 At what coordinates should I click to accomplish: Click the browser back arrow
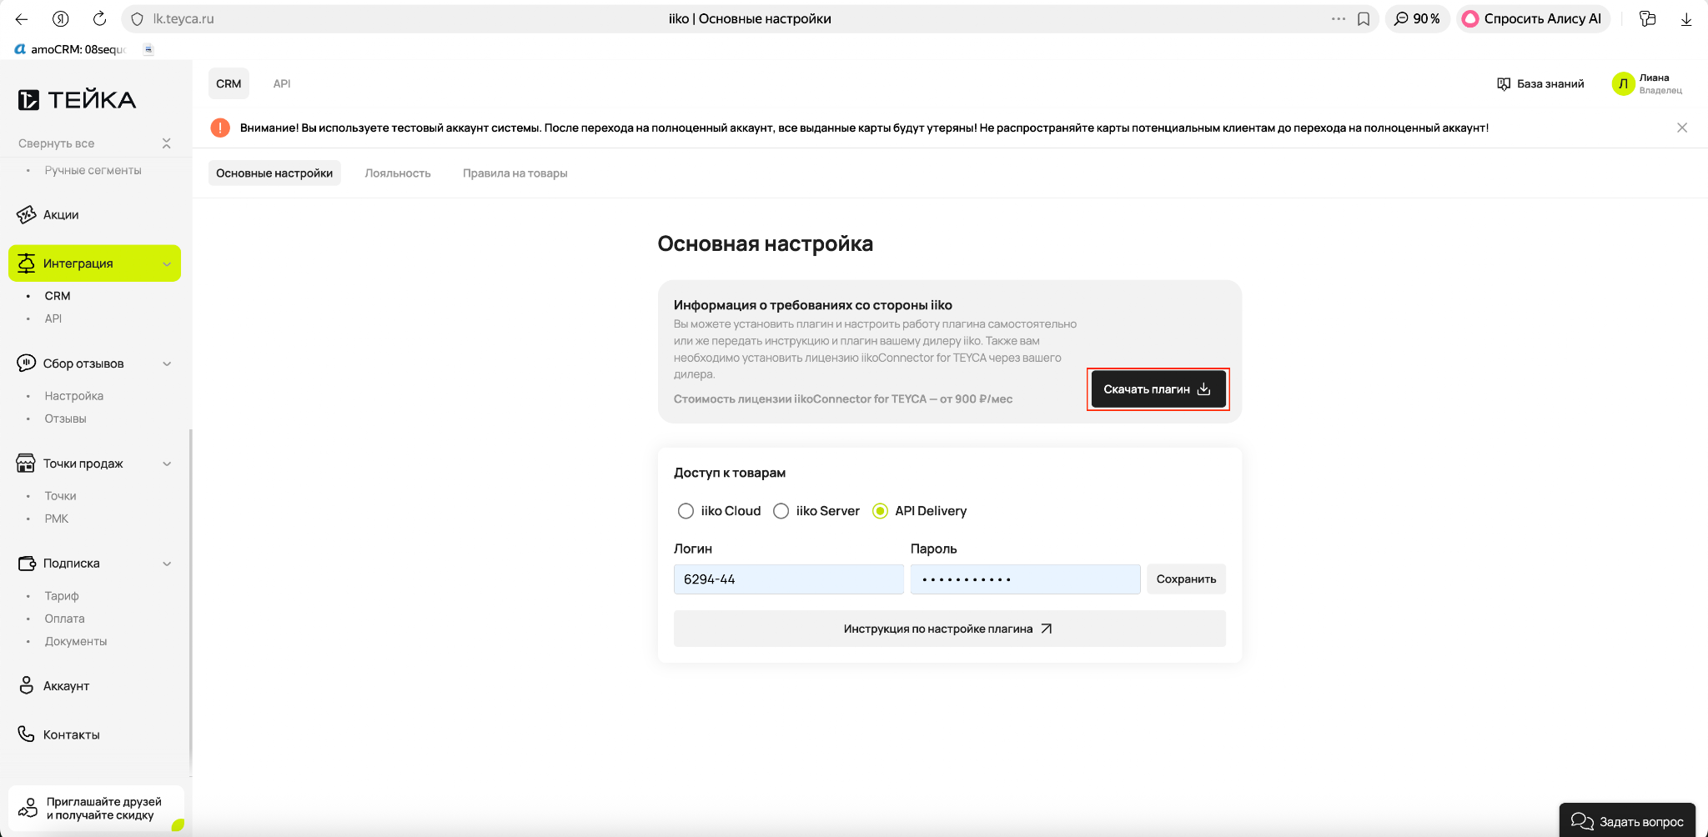pyautogui.click(x=22, y=18)
